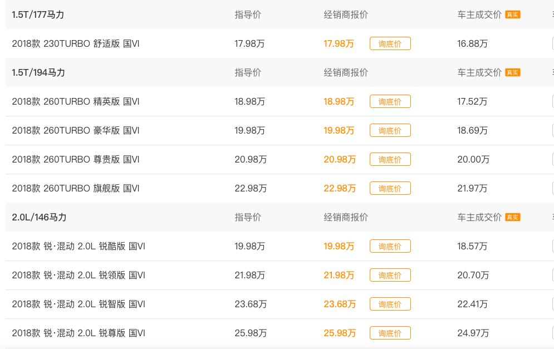Click the orange 21.98万 dealer price
This screenshot has height=349, width=554.
pos(340,275)
